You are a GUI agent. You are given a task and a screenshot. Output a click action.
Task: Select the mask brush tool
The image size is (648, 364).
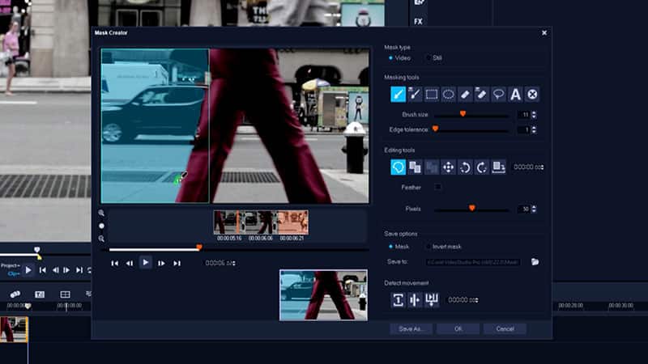[x=399, y=95]
